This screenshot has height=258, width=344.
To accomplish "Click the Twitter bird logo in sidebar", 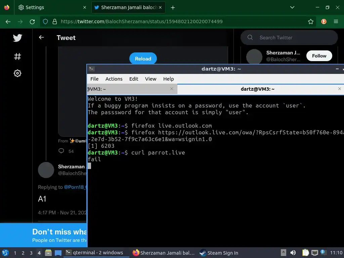I will coord(17,38).
